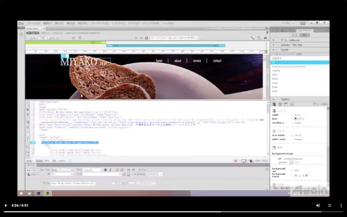Expand the @media section
Viewport: 347px width, 217px height.
coord(273,45)
